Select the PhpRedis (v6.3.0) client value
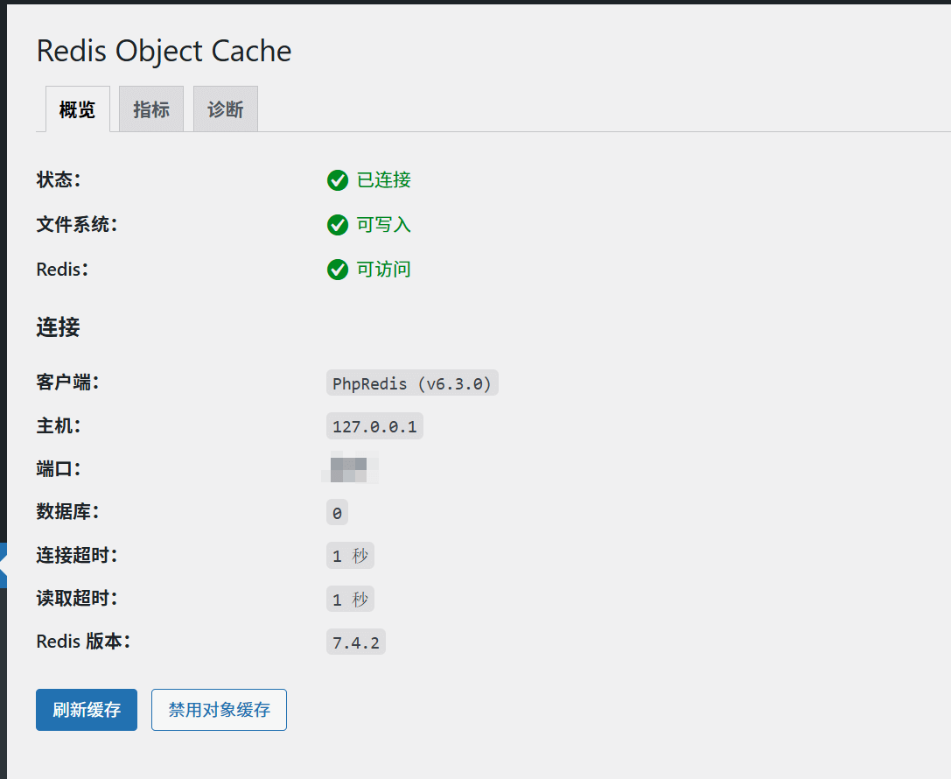 (412, 383)
